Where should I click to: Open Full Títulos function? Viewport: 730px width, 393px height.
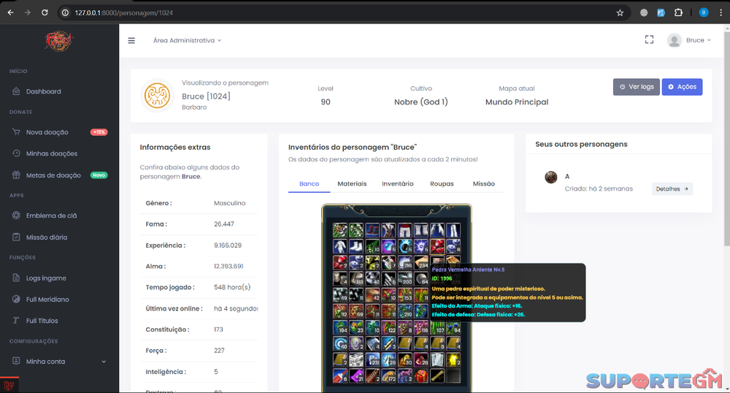point(42,321)
